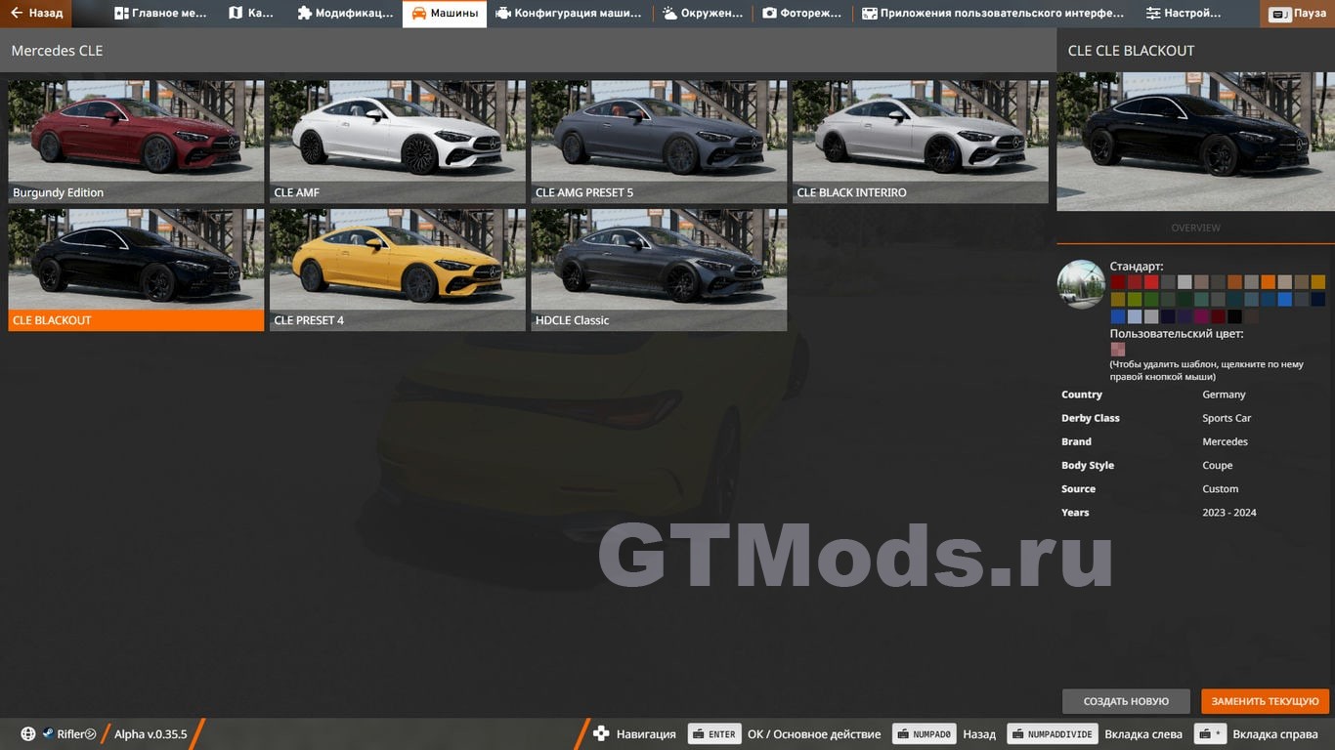The image size is (1335, 750).
Task: Click the ENTER key hint icon
Action: [714, 734]
